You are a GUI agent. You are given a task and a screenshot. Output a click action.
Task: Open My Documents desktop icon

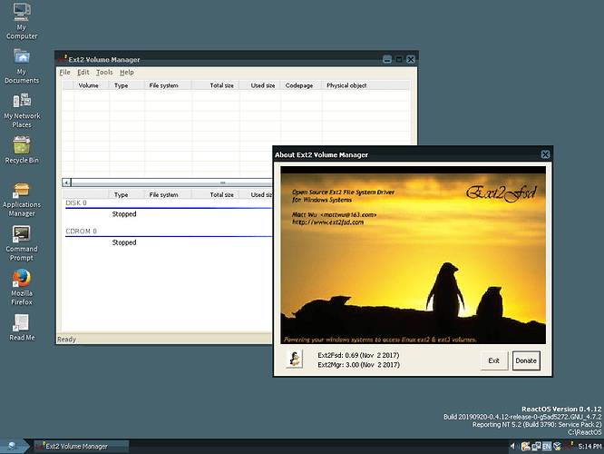coord(22,66)
